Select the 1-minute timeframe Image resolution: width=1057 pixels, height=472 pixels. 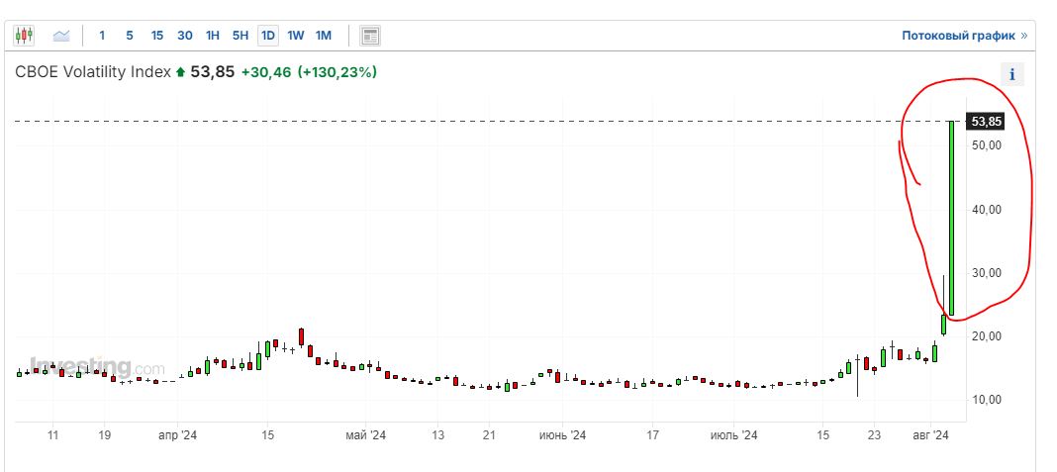coord(102,36)
